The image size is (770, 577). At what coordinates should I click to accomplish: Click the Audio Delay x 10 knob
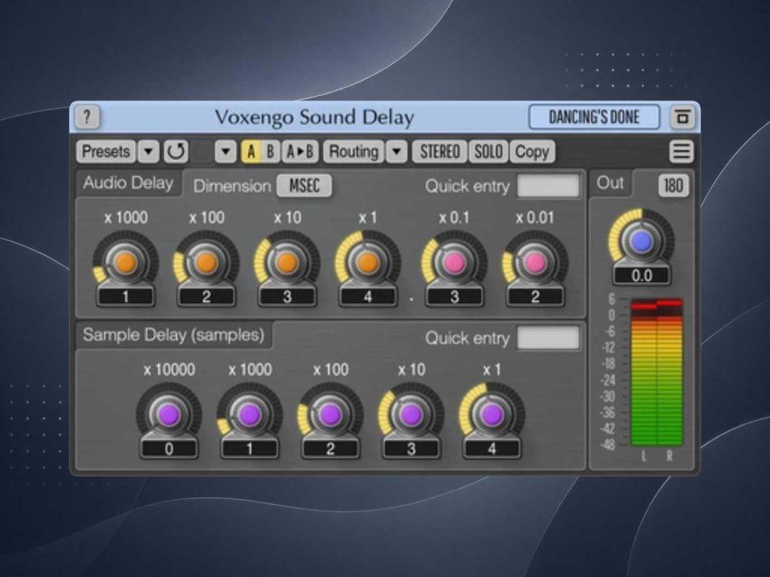(x=287, y=263)
